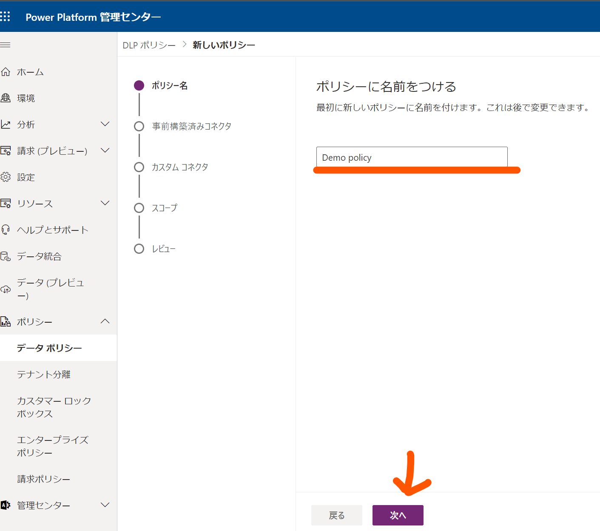This screenshot has height=531, width=600.
Task: Click the 次へ button
Action: (397, 515)
